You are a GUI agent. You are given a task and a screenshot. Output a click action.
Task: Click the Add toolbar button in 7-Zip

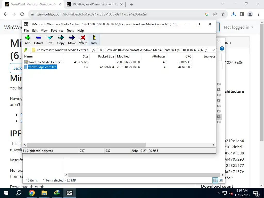(x=28, y=40)
